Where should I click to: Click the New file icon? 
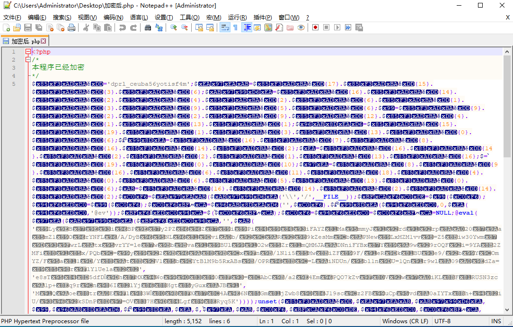6,27
